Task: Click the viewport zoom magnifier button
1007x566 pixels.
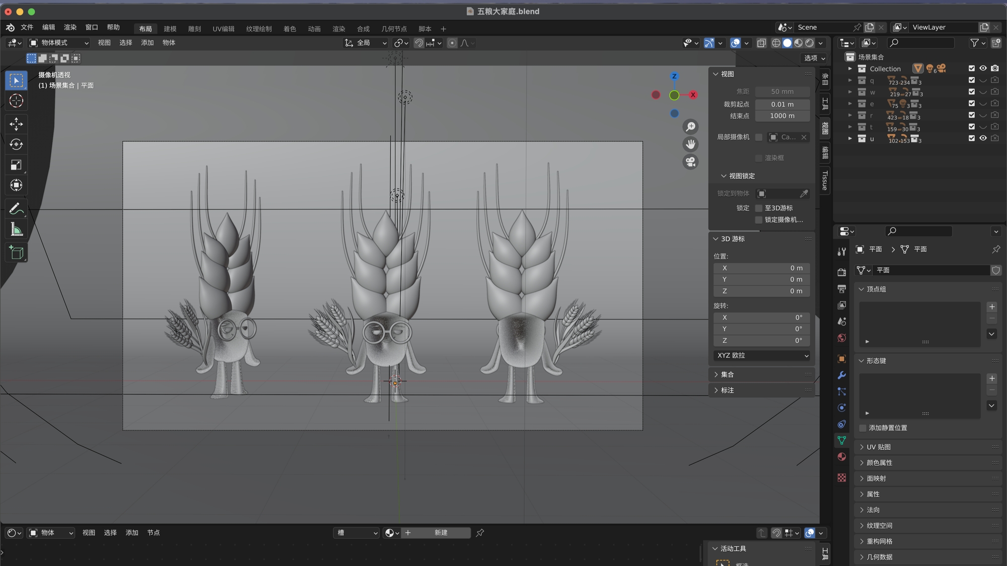Action: point(690,127)
